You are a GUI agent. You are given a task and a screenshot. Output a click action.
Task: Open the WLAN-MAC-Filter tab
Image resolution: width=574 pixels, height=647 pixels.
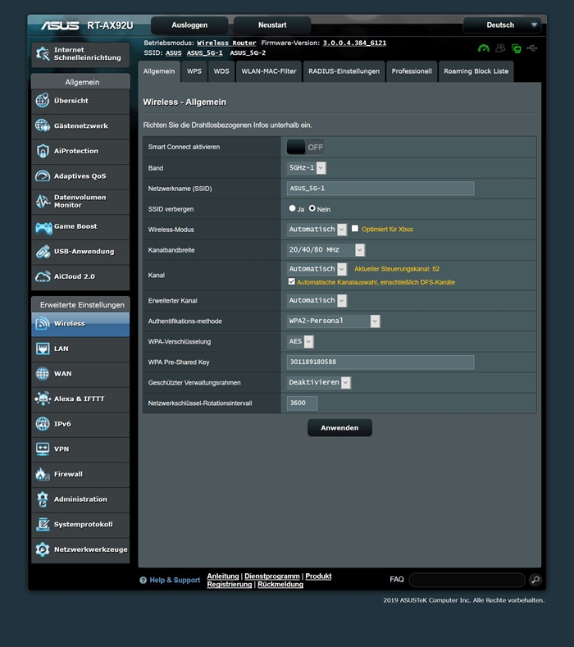click(269, 71)
